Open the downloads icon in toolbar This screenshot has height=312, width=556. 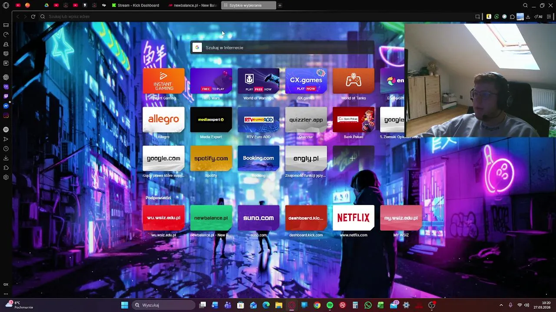tap(528, 16)
